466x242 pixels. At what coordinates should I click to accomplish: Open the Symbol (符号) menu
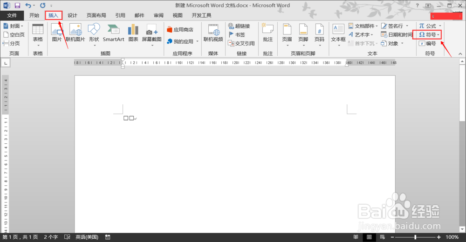429,34
